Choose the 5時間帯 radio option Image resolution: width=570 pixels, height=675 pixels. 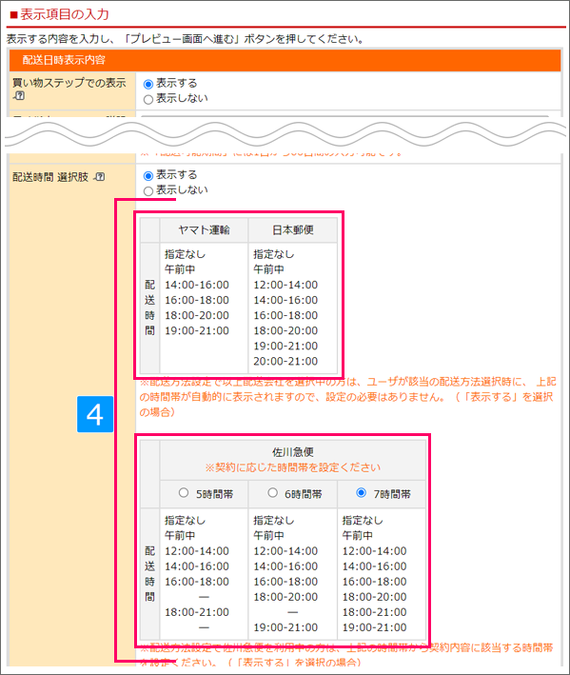(x=184, y=492)
